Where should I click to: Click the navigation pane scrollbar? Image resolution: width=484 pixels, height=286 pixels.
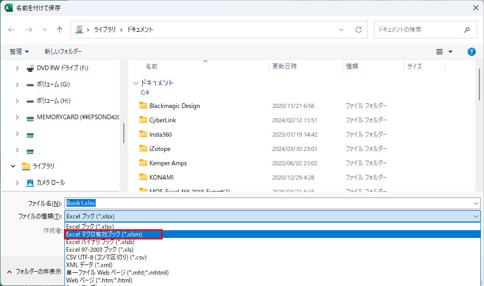123,134
